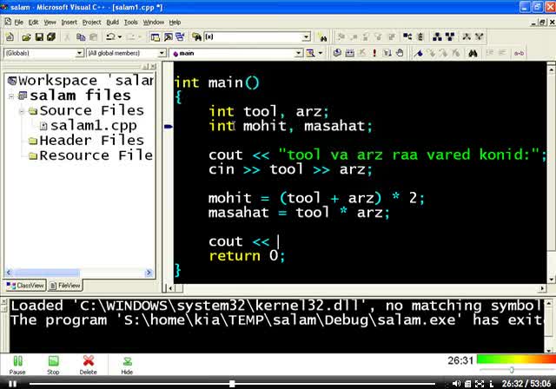The image size is (556, 389).
Task: Click the Find binoculars icon in the edit toolbar
Action: pos(473,54)
